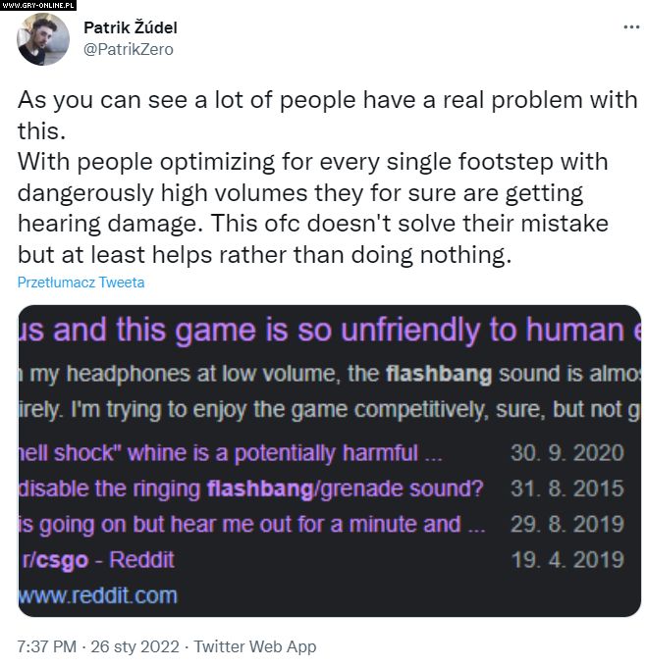
Task: Click Patrik Žúdel's profile avatar
Action: click(42, 39)
